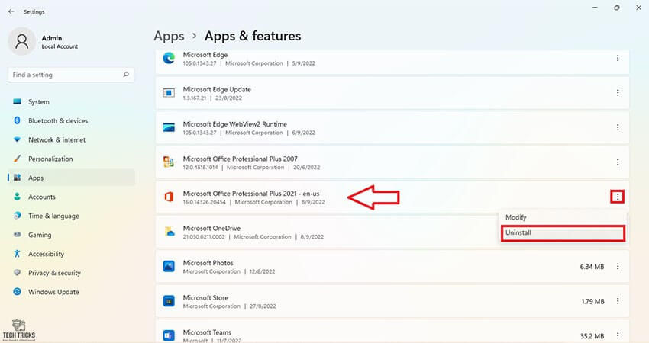Click the Microsoft Photos app icon
The image size is (649, 343).
(169, 266)
